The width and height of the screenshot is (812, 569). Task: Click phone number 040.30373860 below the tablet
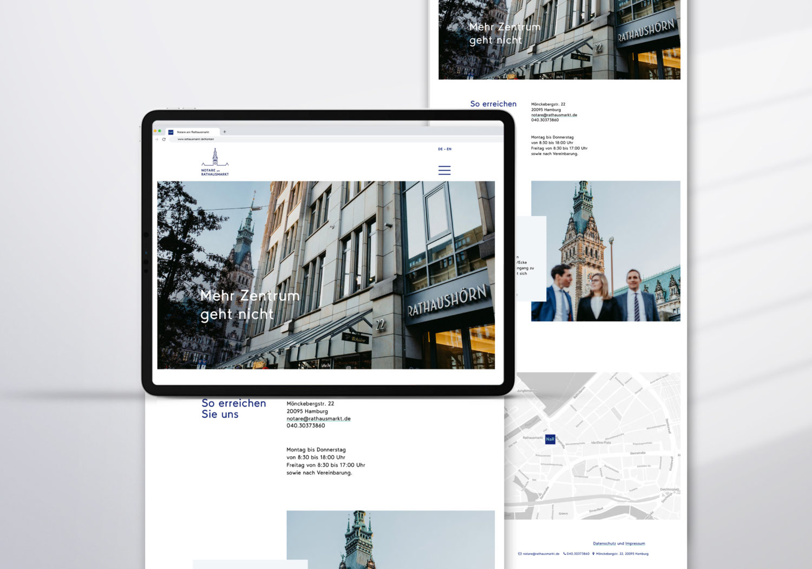(305, 426)
